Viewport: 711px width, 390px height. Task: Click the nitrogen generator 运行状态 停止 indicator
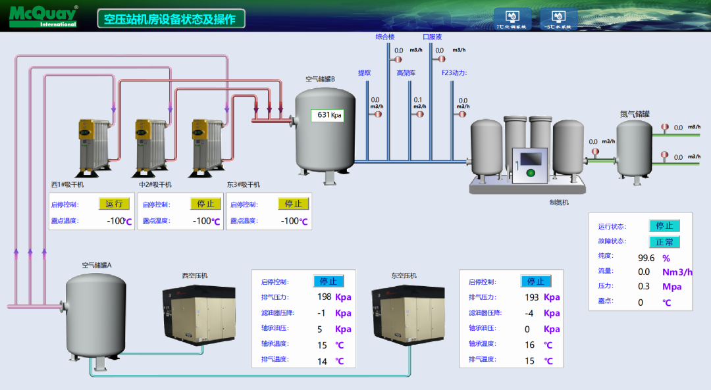(x=664, y=226)
